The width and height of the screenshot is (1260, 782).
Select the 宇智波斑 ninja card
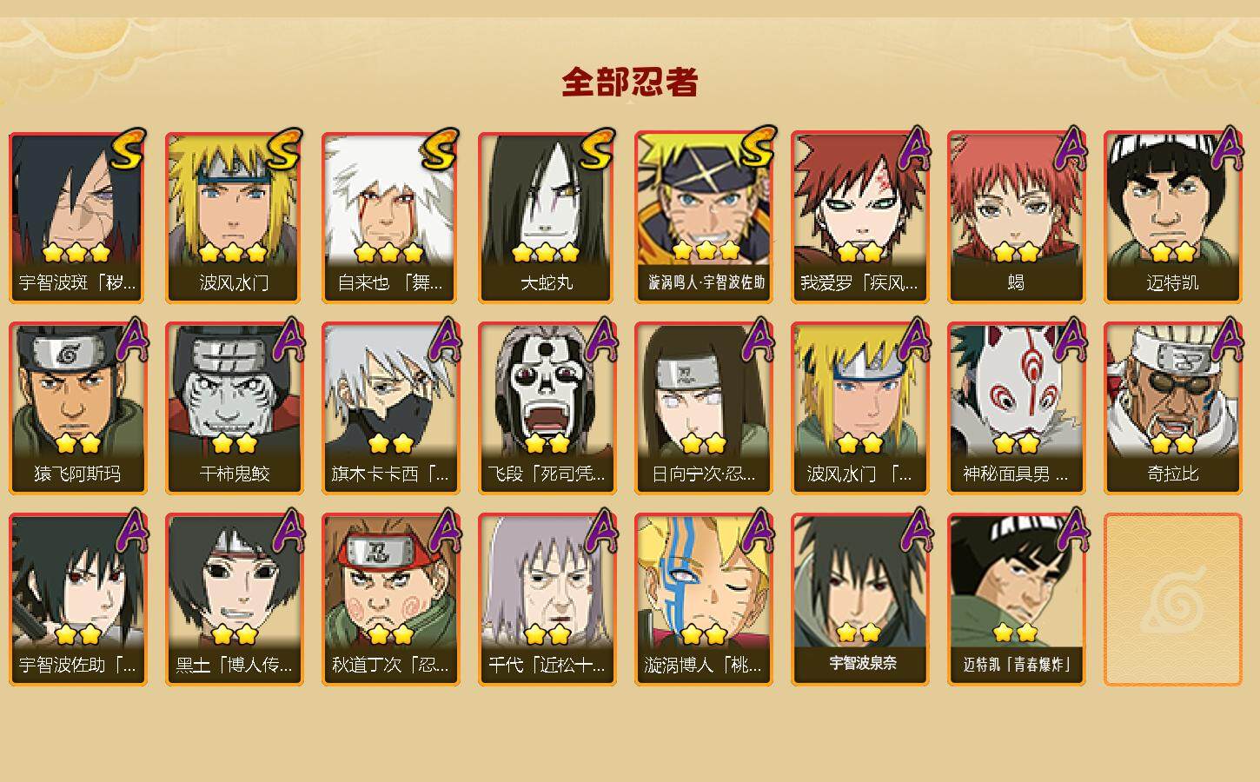[78, 217]
